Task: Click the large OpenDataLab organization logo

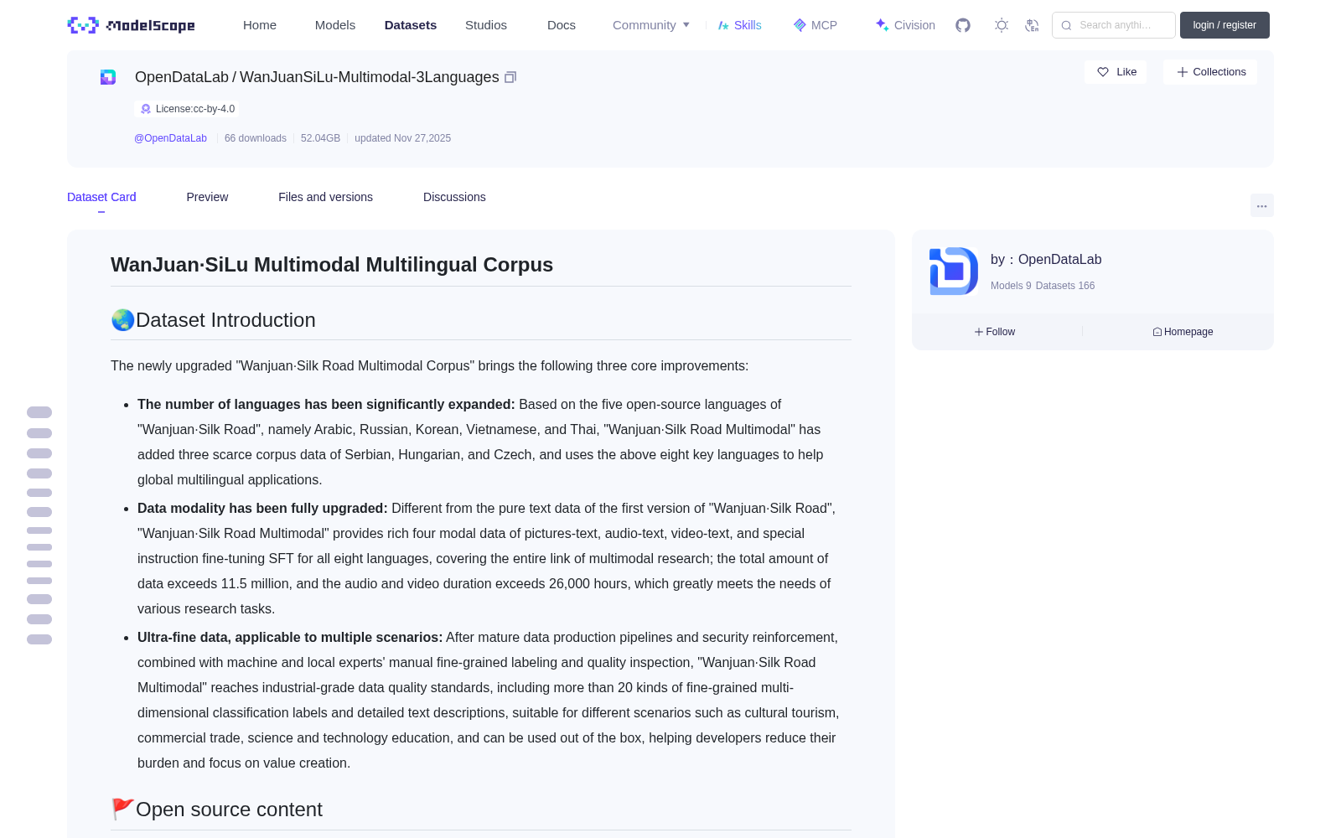Action: (x=954, y=271)
